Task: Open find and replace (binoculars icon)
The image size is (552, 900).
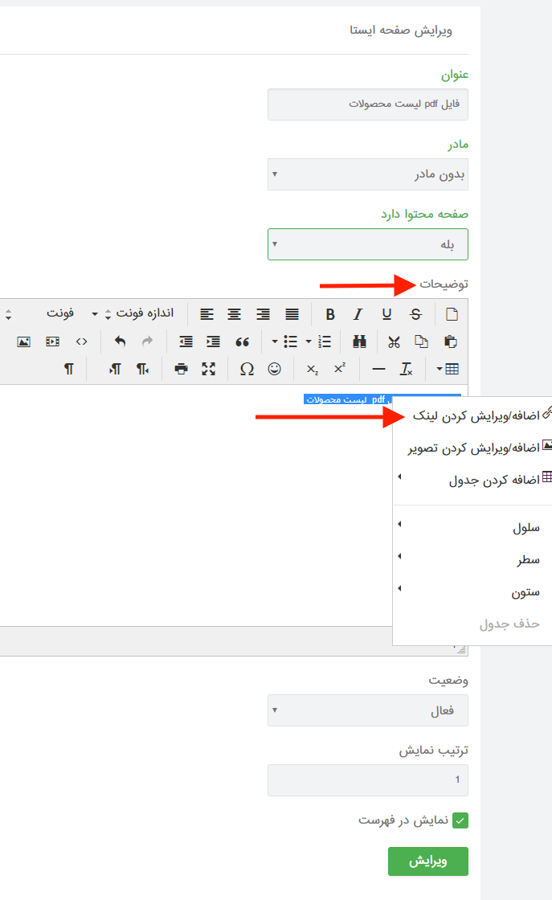Action: coord(360,342)
